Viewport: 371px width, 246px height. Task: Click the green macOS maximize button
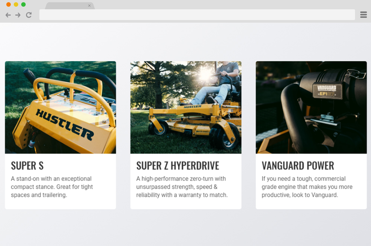coord(23,4)
